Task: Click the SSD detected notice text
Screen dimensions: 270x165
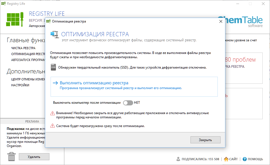Action: (x=132, y=67)
